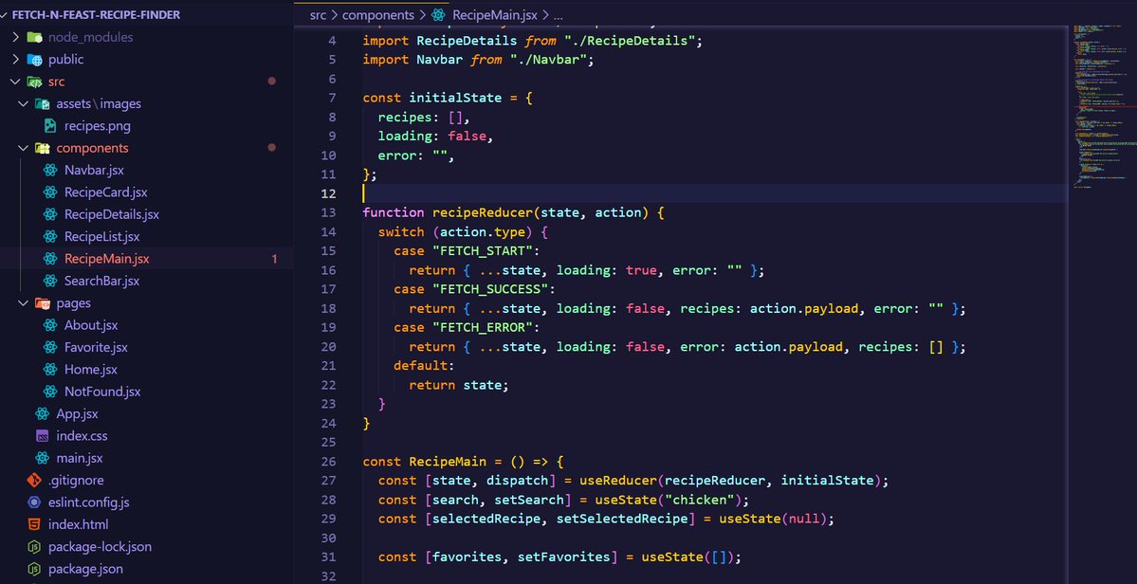Click the Node icon beside package.json
Screen dimensions: 1137x584
tap(34, 569)
